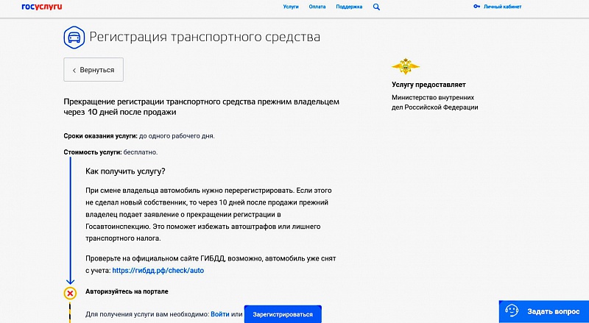
Task: Open the Услуги menu item
Action: (x=291, y=7)
